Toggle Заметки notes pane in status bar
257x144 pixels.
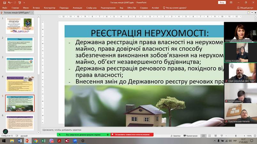pos(175,136)
